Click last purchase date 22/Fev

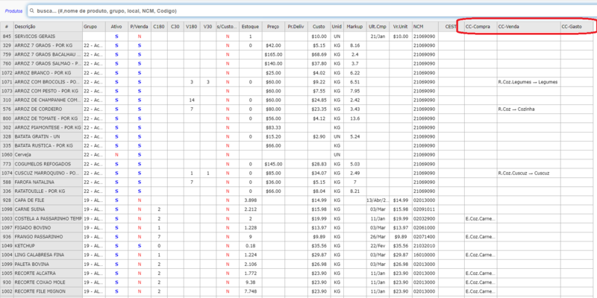coord(378,246)
